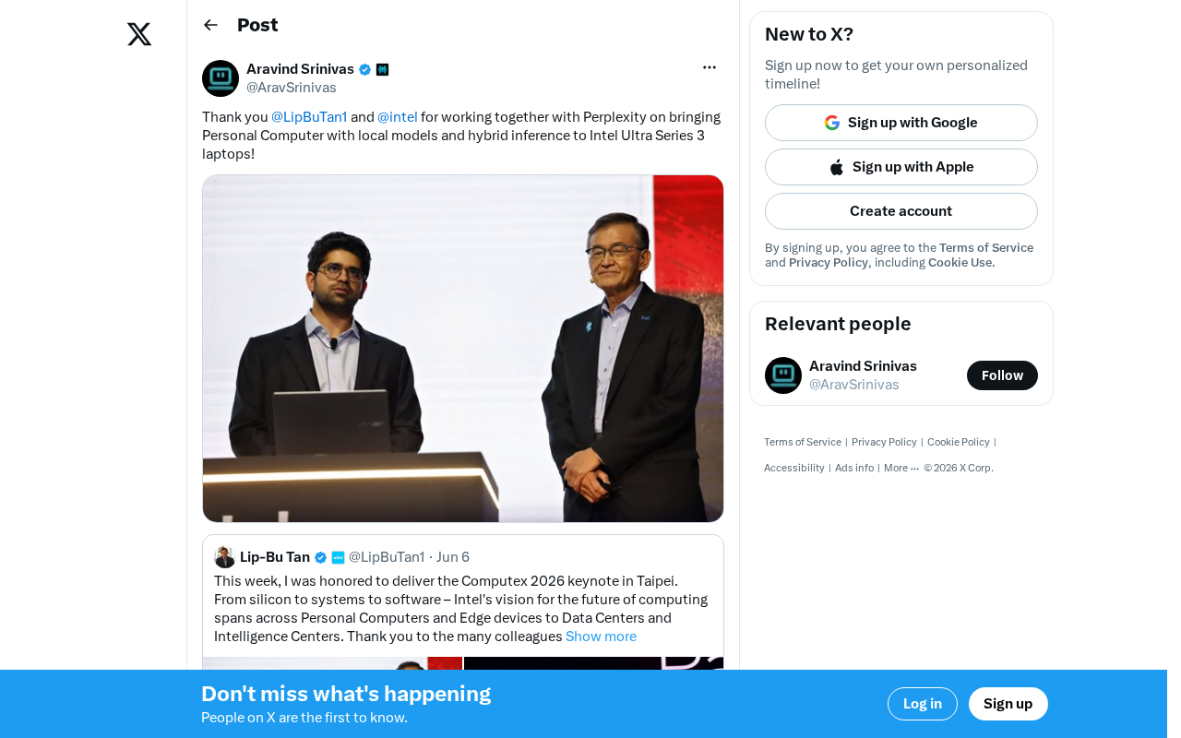The height and width of the screenshot is (738, 1181).
Task: Open the footer More options menu
Action: 901,468
